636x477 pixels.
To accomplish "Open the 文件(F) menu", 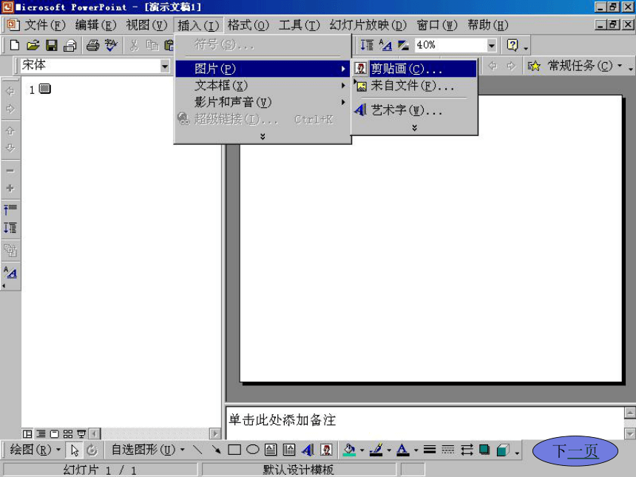I will coord(44,25).
